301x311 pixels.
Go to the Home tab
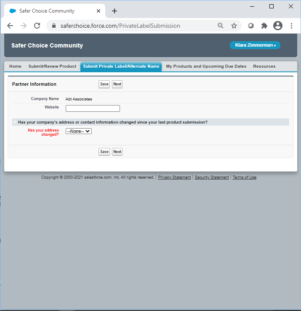tap(15, 66)
